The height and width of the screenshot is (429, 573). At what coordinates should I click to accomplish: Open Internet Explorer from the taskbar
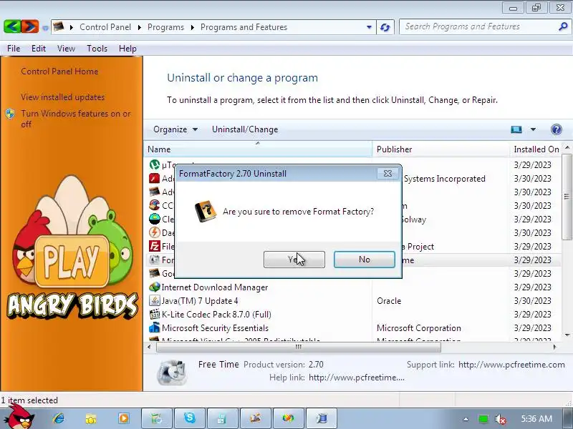(58, 418)
